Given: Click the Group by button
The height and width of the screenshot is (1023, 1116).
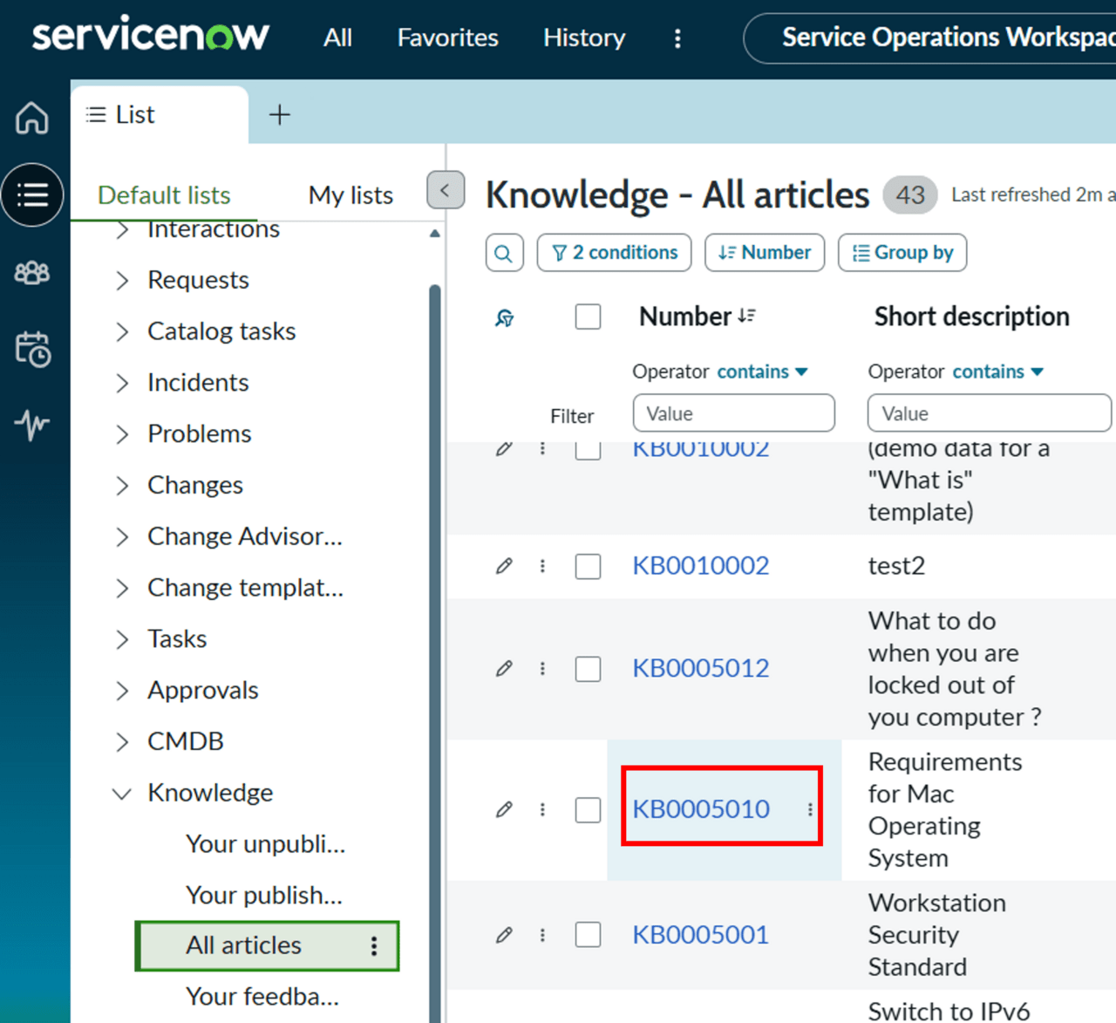Looking at the screenshot, I should (x=902, y=253).
